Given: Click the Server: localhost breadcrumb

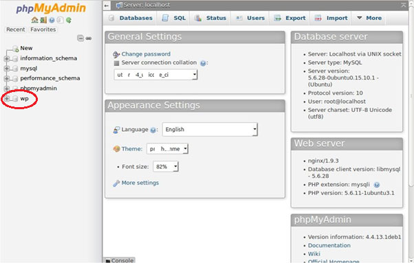Looking at the screenshot, I should pos(146,5).
